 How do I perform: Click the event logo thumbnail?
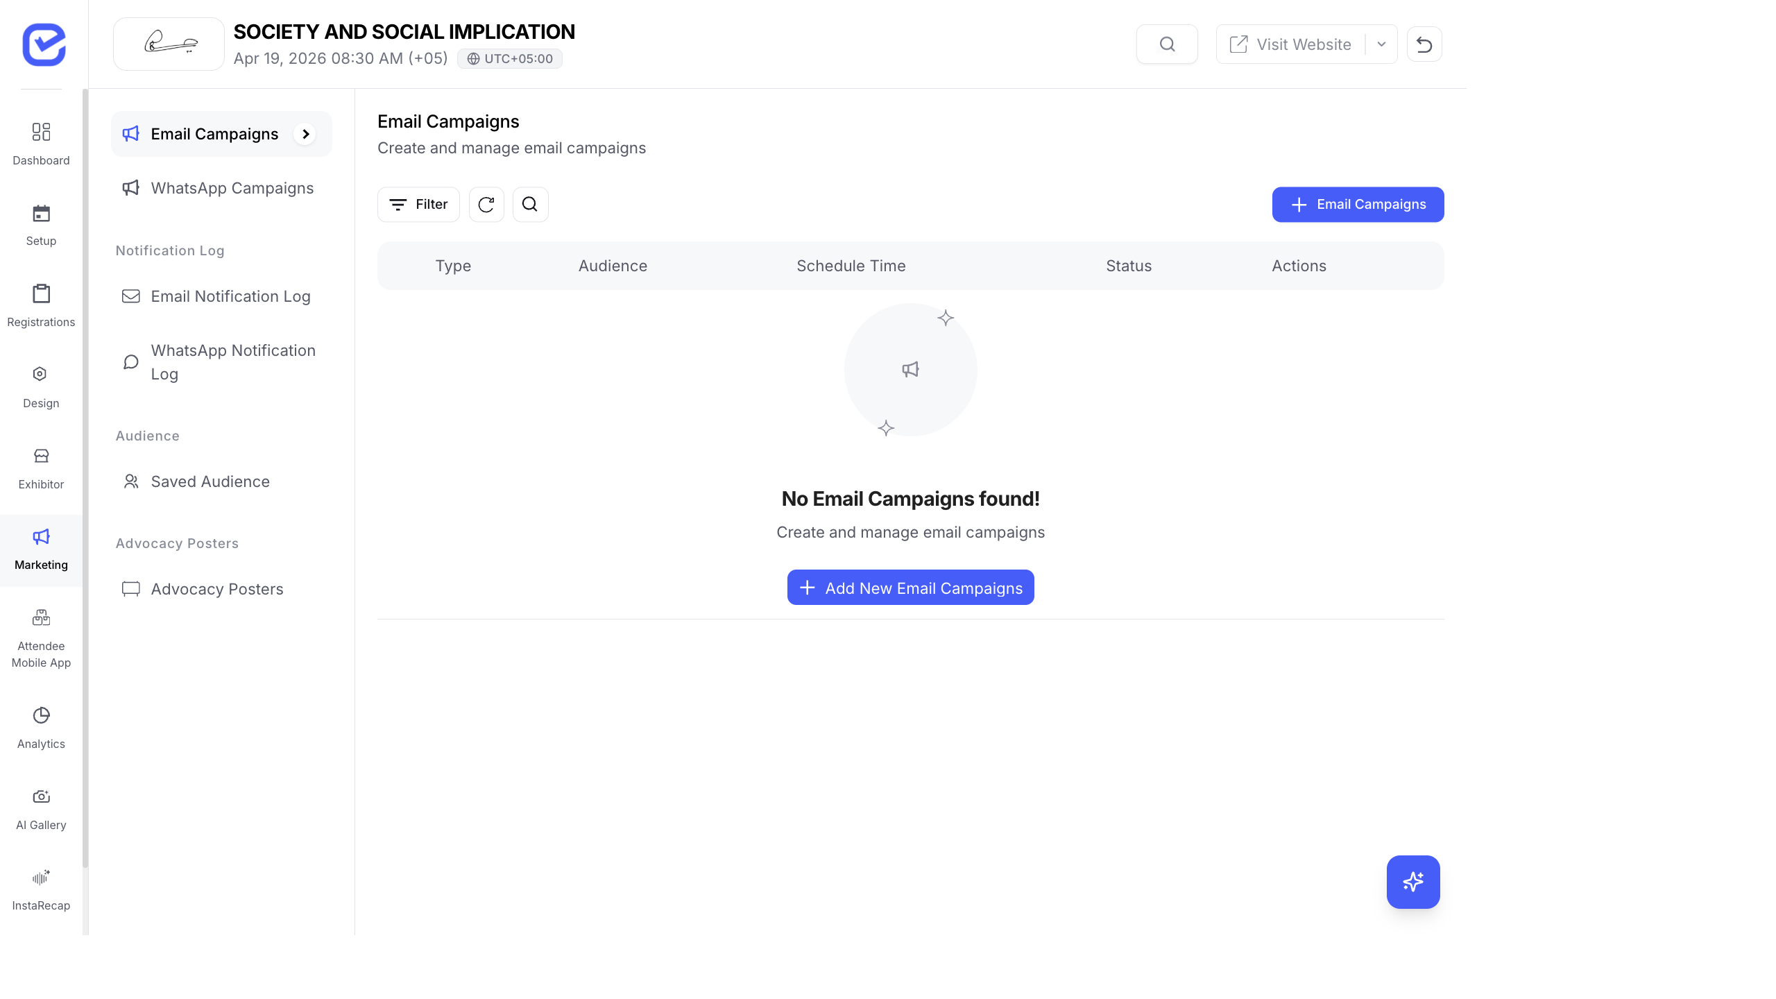point(169,44)
